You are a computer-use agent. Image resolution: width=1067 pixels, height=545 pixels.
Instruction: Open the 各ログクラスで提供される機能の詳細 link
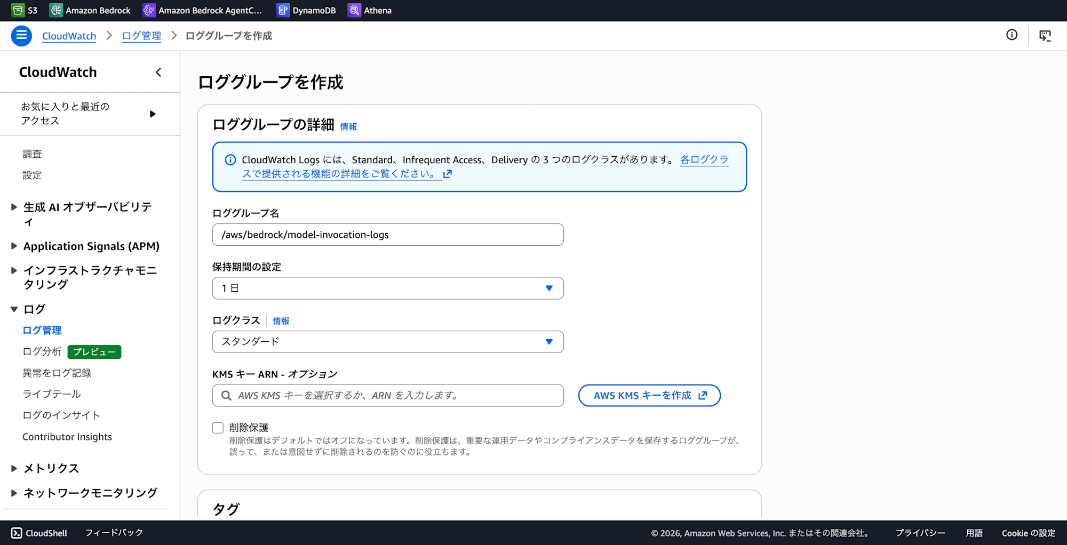pyautogui.click(x=485, y=167)
